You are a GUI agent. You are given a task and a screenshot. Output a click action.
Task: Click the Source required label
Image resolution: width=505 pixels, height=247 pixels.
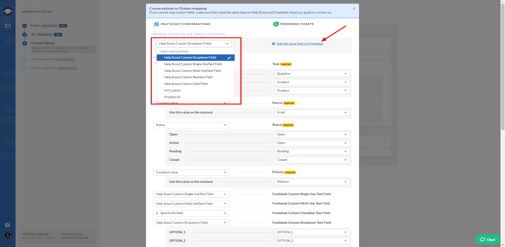pyautogui.click(x=283, y=103)
